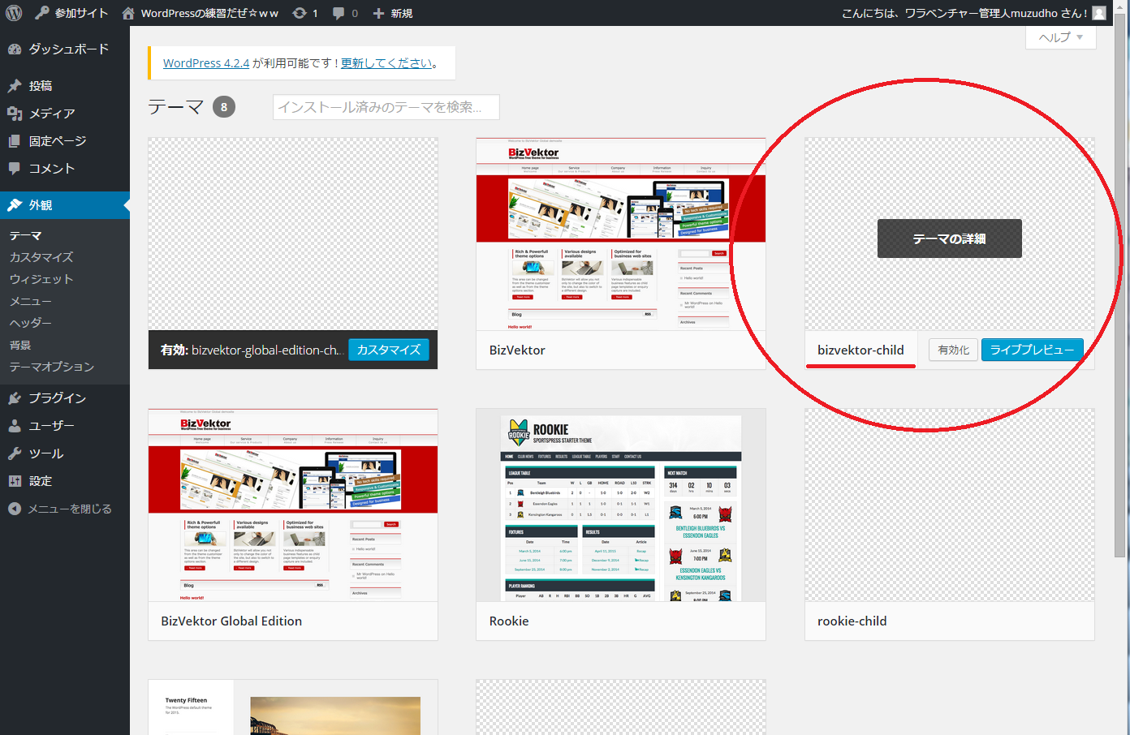This screenshot has width=1130, height=735.
Task: Click the コメント speech bubble icon
Action: click(15, 169)
